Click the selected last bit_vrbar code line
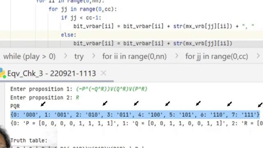 click(x=153, y=44)
